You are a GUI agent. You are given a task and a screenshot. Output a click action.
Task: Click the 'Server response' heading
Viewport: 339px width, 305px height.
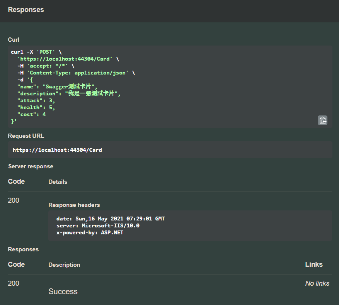click(x=31, y=166)
